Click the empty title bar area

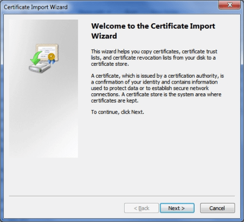(x=143, y=7)
